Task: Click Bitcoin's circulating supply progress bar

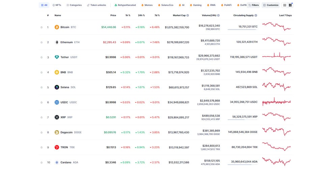Action: (243, 29)
